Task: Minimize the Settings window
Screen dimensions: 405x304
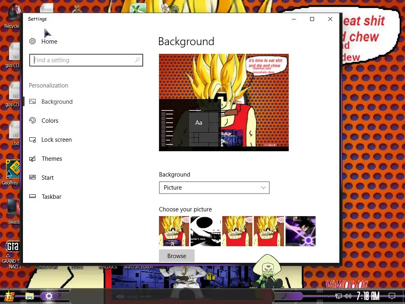Action: point(294,19)
